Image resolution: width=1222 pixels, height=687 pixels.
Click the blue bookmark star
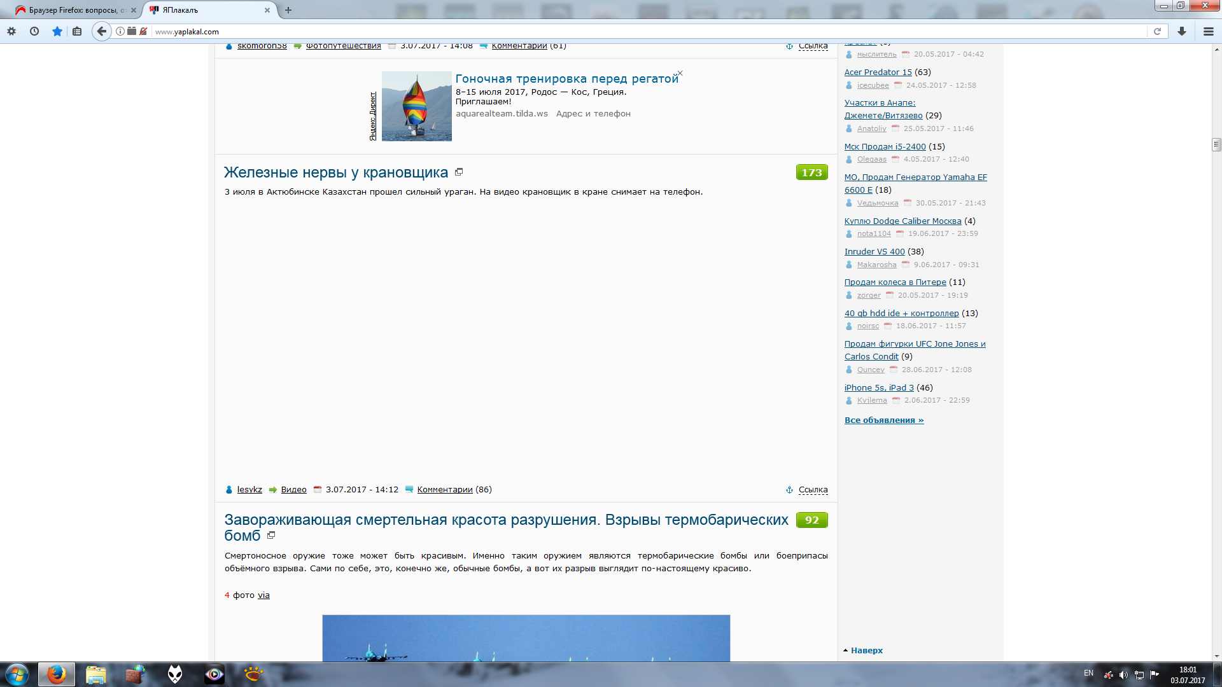57,31
